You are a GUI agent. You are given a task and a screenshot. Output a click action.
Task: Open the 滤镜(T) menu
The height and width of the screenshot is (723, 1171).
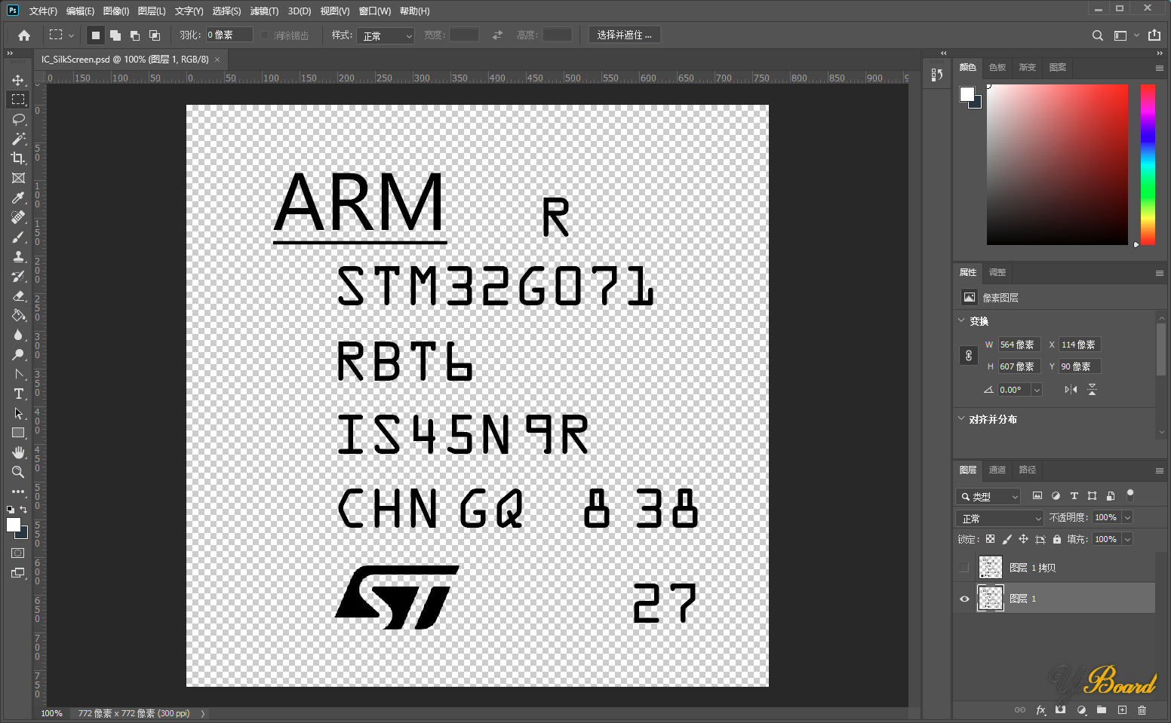click(264, 11)
